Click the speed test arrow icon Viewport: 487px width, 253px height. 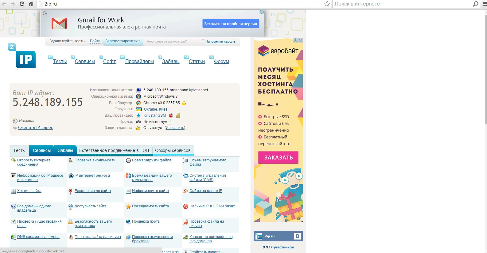tap(14, 160)
